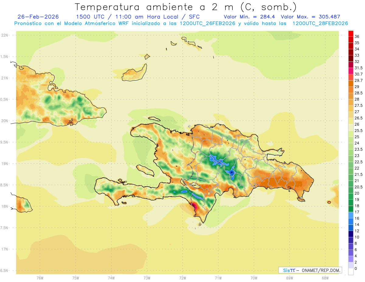Screen dimensions: 365x282
Task: Click the '73W' longitude label
Action: [147, 278]
